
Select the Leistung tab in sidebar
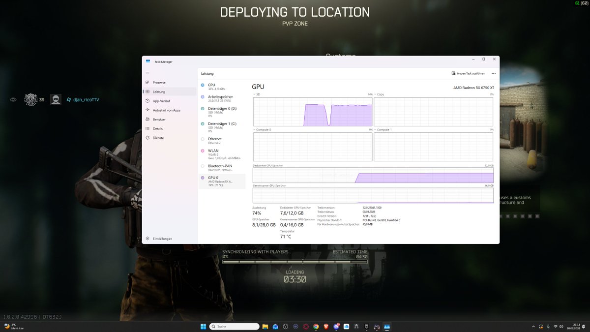(x=169, y=91)
